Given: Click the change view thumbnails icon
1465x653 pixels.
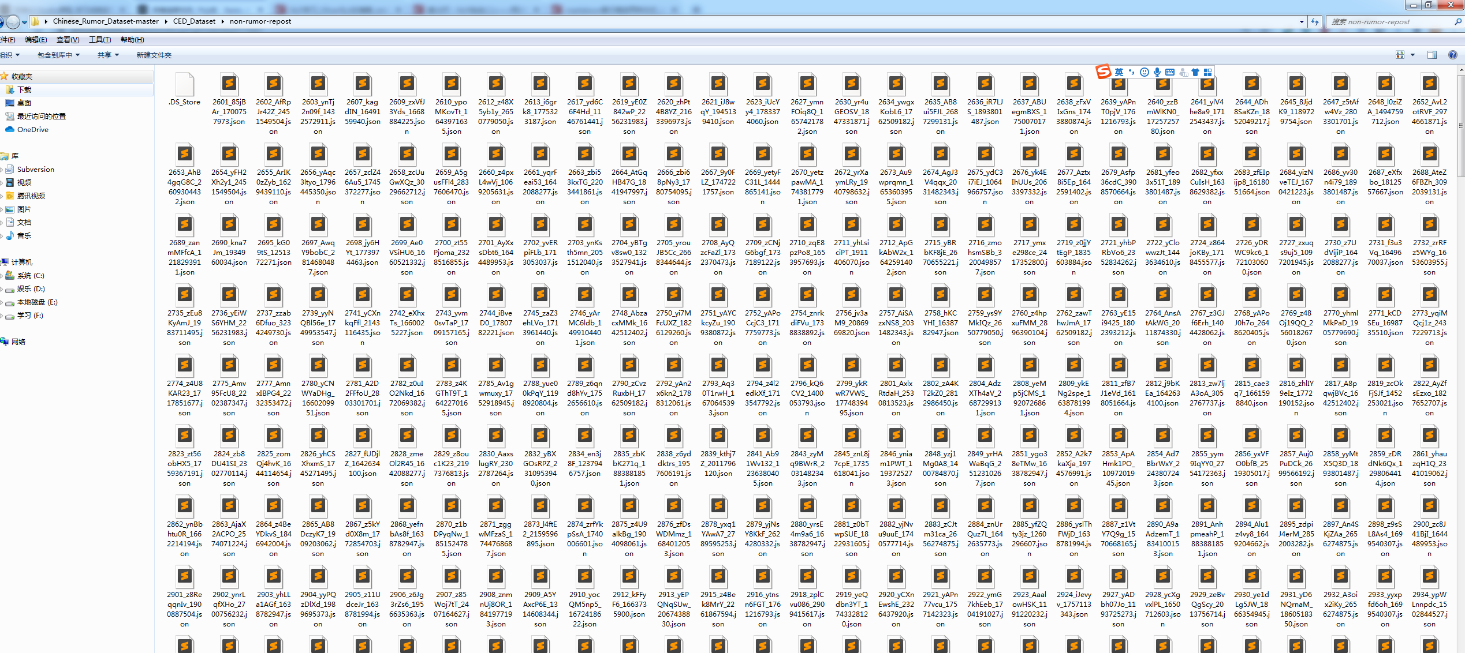Looking at the screenshot, I should (x=1400, y=55).
